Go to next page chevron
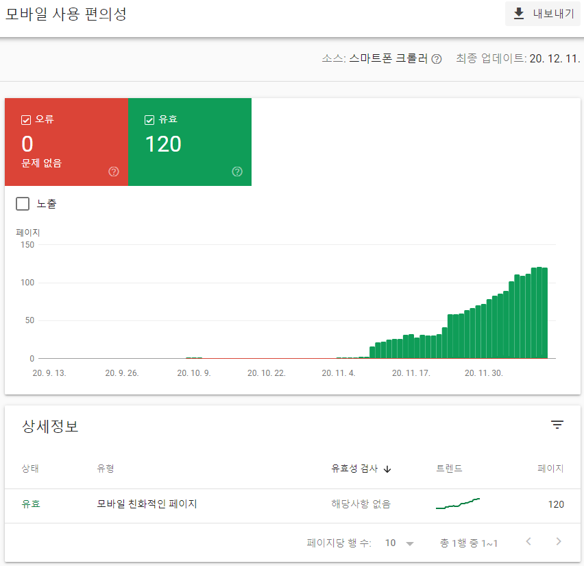584x566 pixels. point(559,541)
